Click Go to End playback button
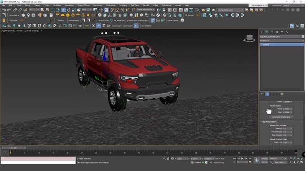The height and width of the screenshot is (171, 305). [x=250, y=159]
